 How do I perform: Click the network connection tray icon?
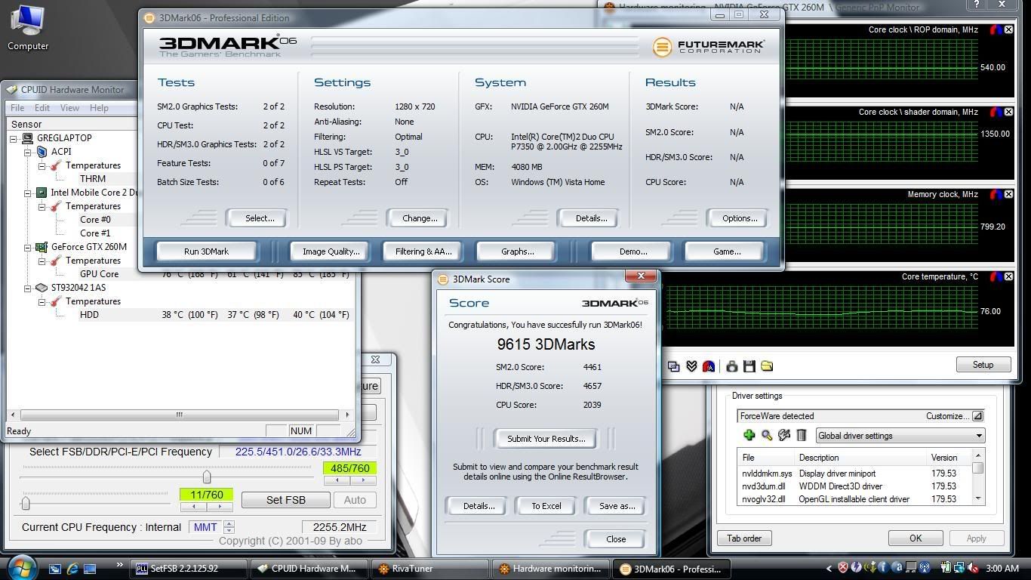click(958, 568)
